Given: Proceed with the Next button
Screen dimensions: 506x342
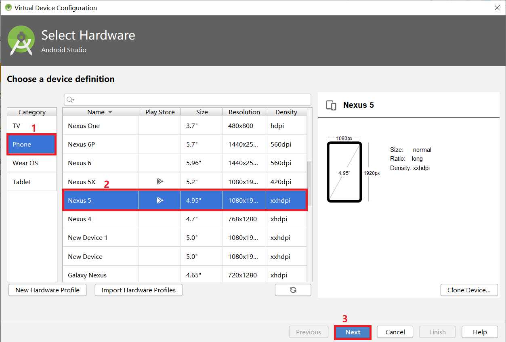Looking at the screenshot, I should tap(353, 332).
